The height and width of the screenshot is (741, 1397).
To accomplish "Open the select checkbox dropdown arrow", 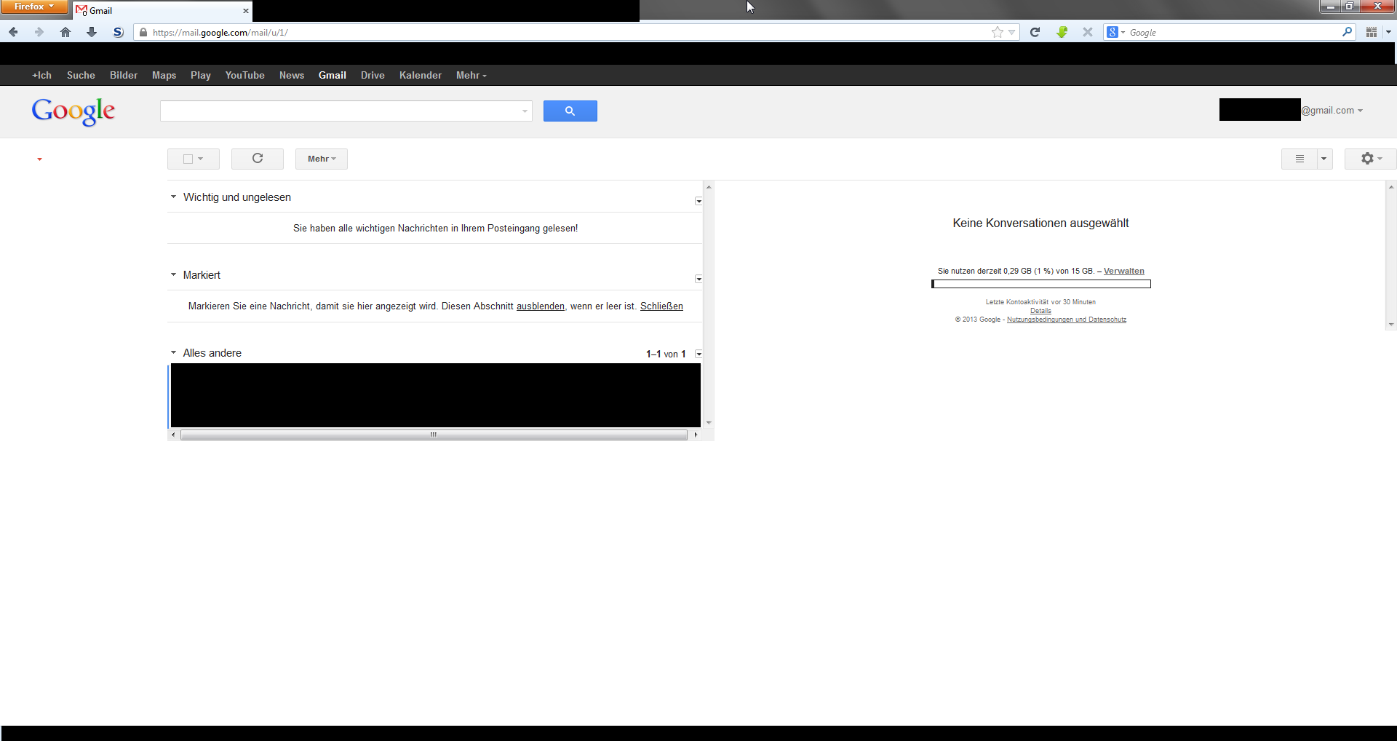I will 201,159.
